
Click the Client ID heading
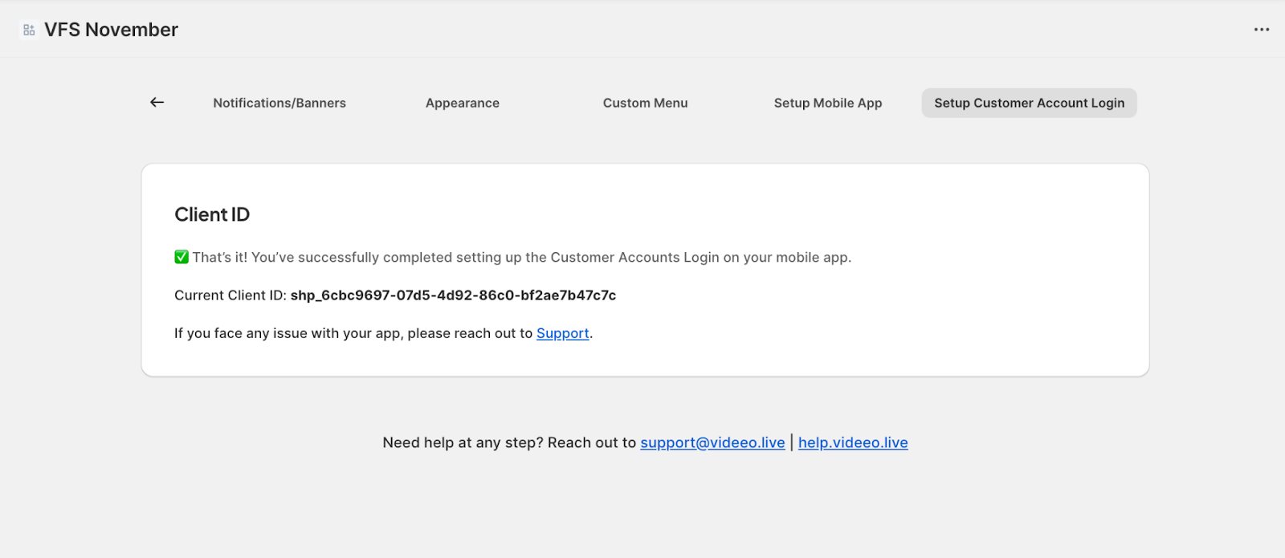point(212,214)
